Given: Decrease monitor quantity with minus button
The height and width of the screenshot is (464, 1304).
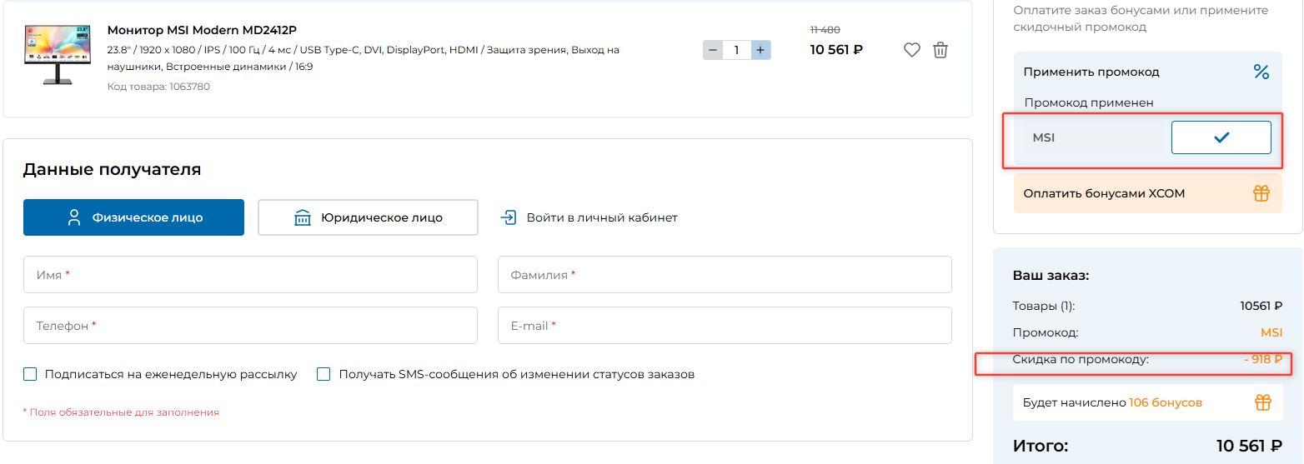Looking at the screenshot, I should pyautogui.click(x=713, y=50).
